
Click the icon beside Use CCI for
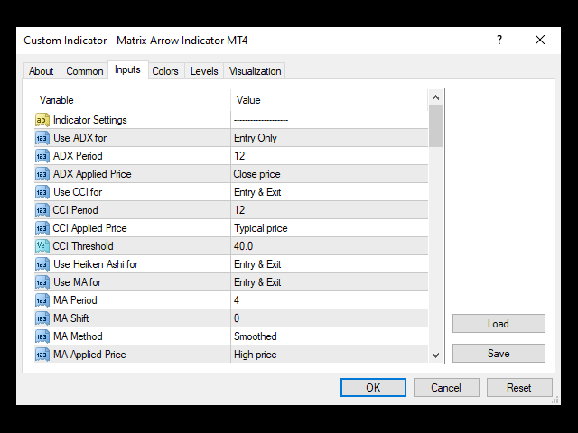(x=42, y=192)
